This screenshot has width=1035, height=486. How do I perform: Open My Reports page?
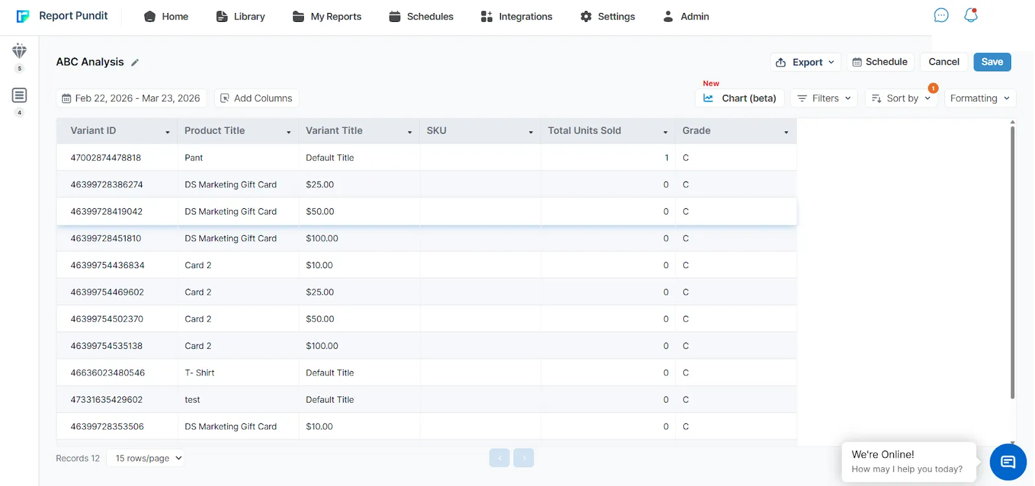[x=327, y=17]
